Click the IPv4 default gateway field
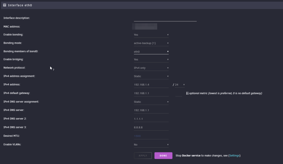 click(151, 93)
